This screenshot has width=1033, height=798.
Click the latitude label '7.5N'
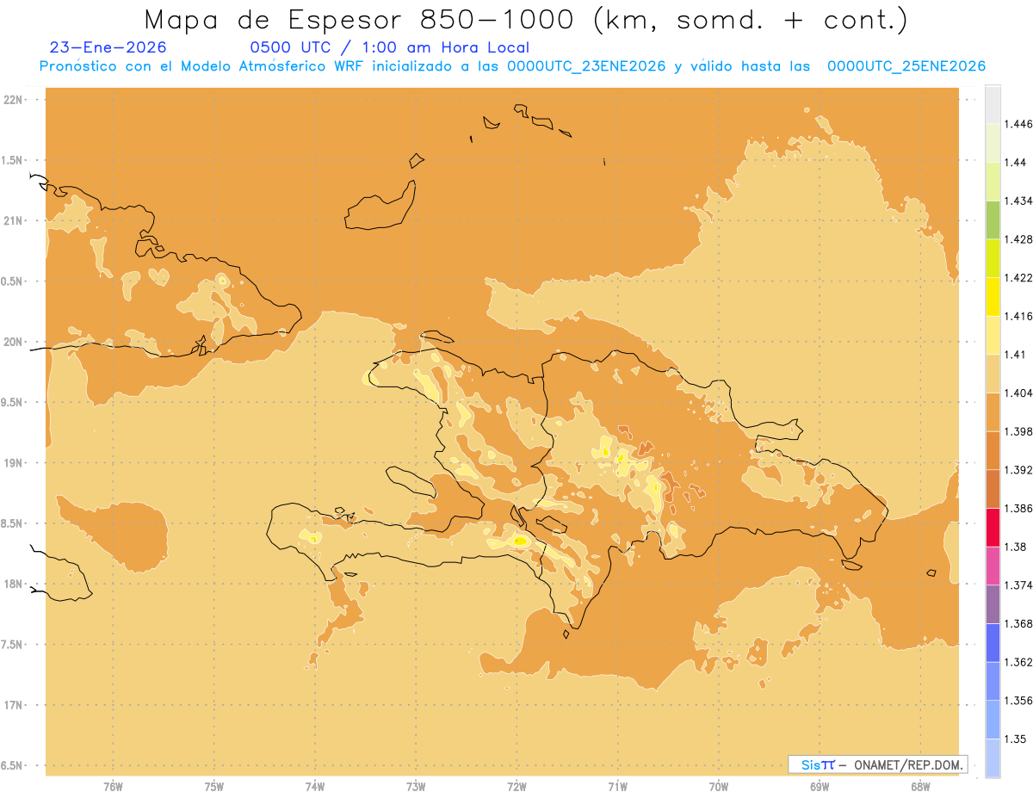[x=11, y=645]
